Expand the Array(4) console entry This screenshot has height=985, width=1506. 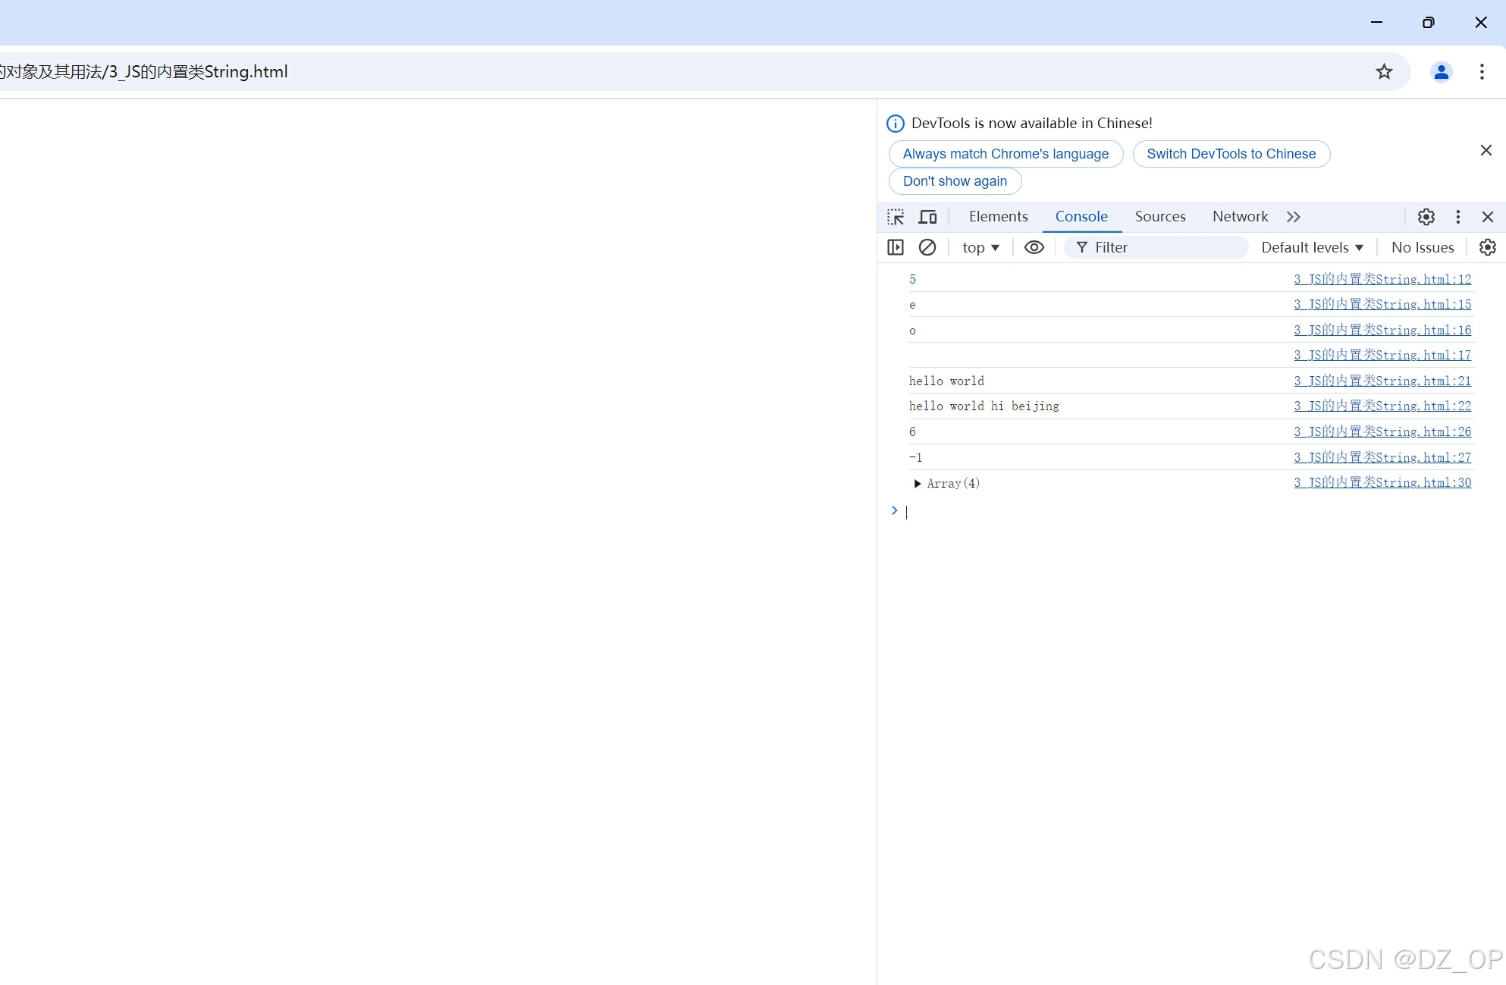918,484
